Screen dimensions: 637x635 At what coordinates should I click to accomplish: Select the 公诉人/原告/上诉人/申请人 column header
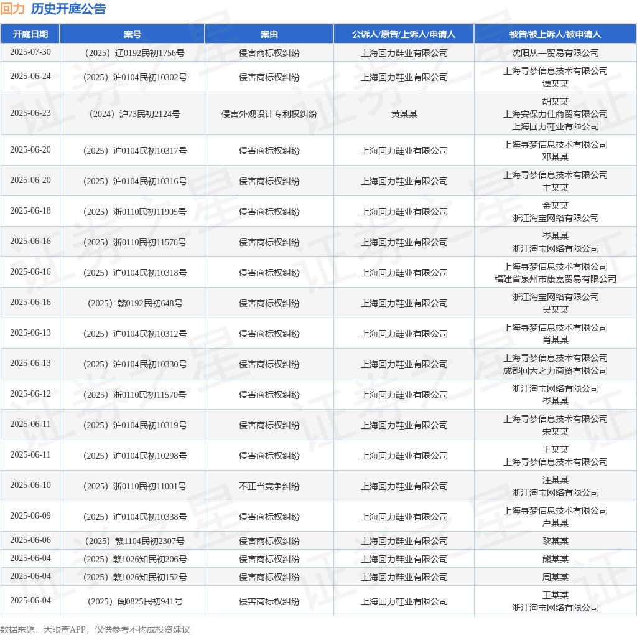[404, 34]
